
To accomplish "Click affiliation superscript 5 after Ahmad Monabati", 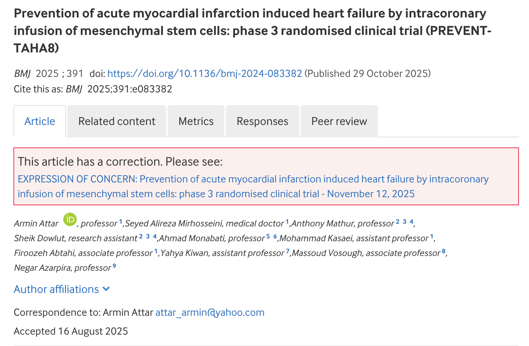I will coord(268,236).
